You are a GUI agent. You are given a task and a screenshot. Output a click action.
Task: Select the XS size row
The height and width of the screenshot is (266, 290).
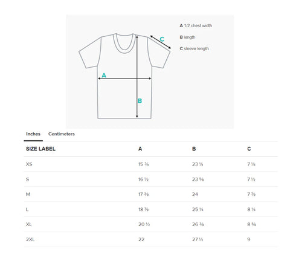click(x=151, y=164)
